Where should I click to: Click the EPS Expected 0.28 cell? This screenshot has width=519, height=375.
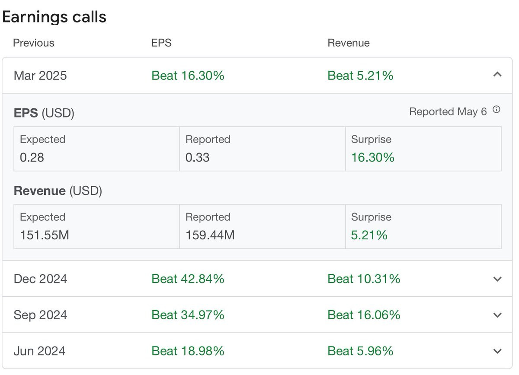97,149
